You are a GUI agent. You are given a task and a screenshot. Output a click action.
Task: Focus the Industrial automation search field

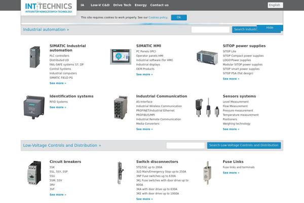pos(210,29)
